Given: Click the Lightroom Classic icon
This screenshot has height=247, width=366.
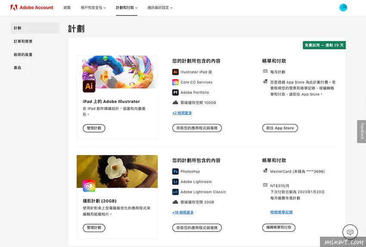Looking at the screenshot, I should pos(175,192).
